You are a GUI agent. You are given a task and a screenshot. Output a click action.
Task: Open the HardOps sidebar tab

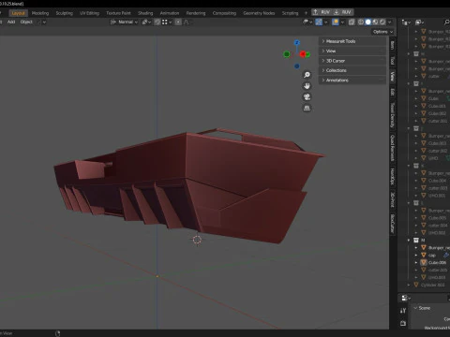(x=393, y=176)
